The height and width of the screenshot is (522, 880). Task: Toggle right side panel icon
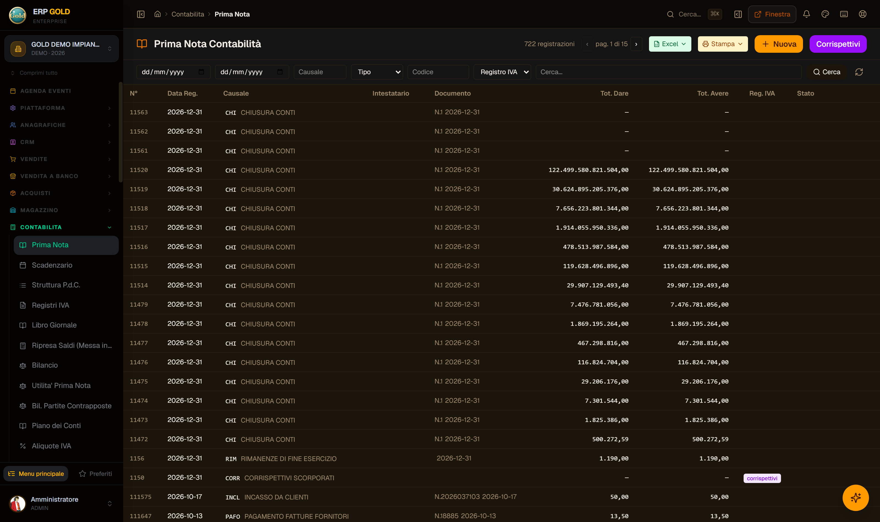738,14
